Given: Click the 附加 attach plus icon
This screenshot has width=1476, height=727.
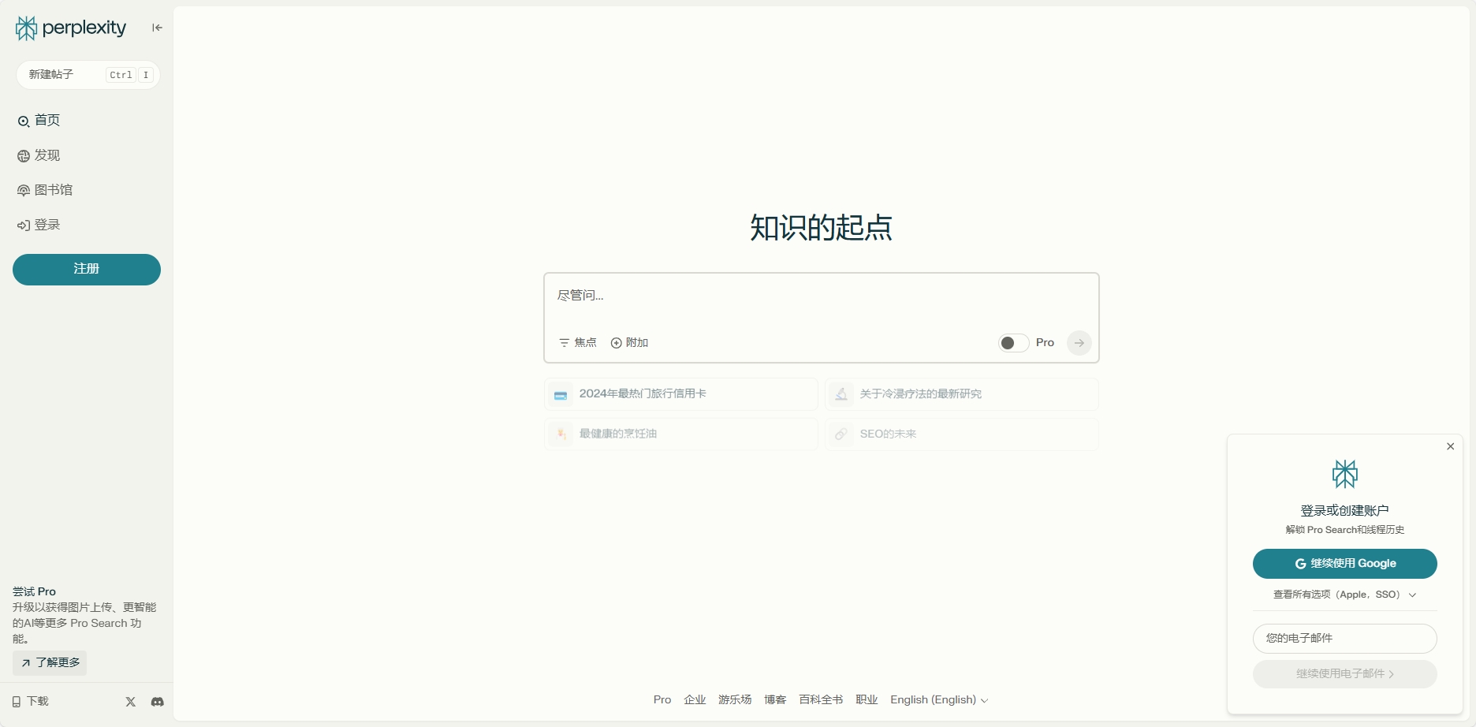Looking at the screenshot, I should (x=617, y=343).
